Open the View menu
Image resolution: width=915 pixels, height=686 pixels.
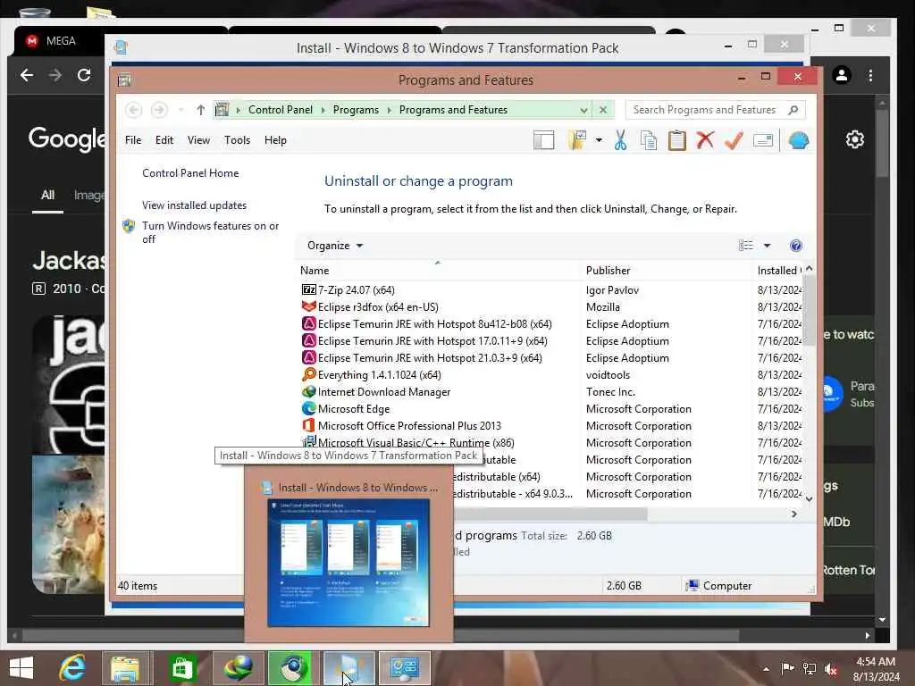click(x=198, y=140)
